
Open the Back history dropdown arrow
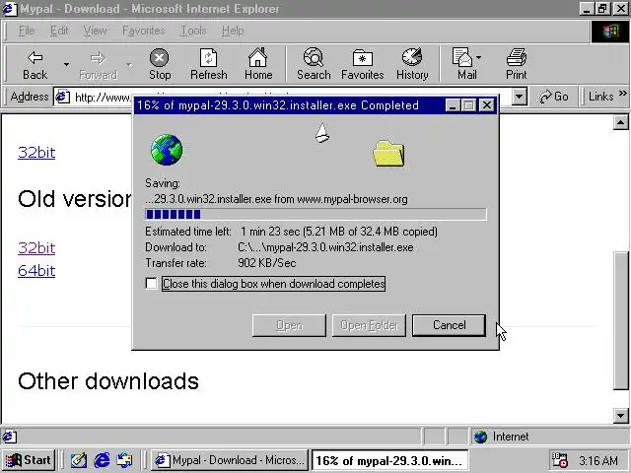(x=66, y=64)
